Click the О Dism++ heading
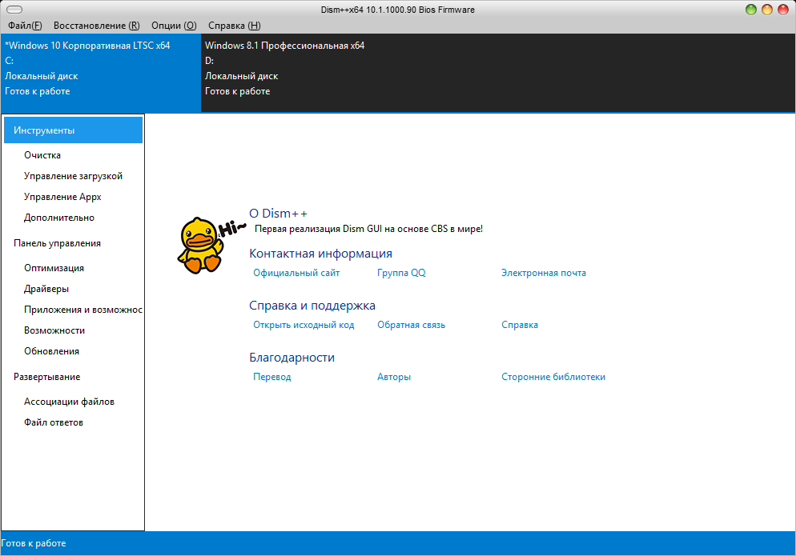The height and width of the screenshot is (556, 796). (278, 214)
